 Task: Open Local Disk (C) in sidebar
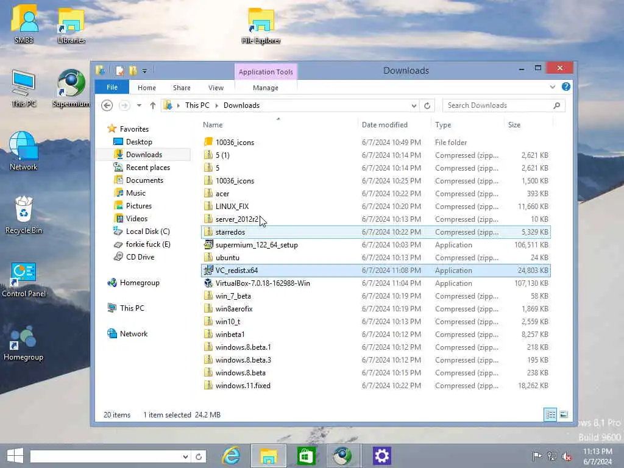(147, 231)
